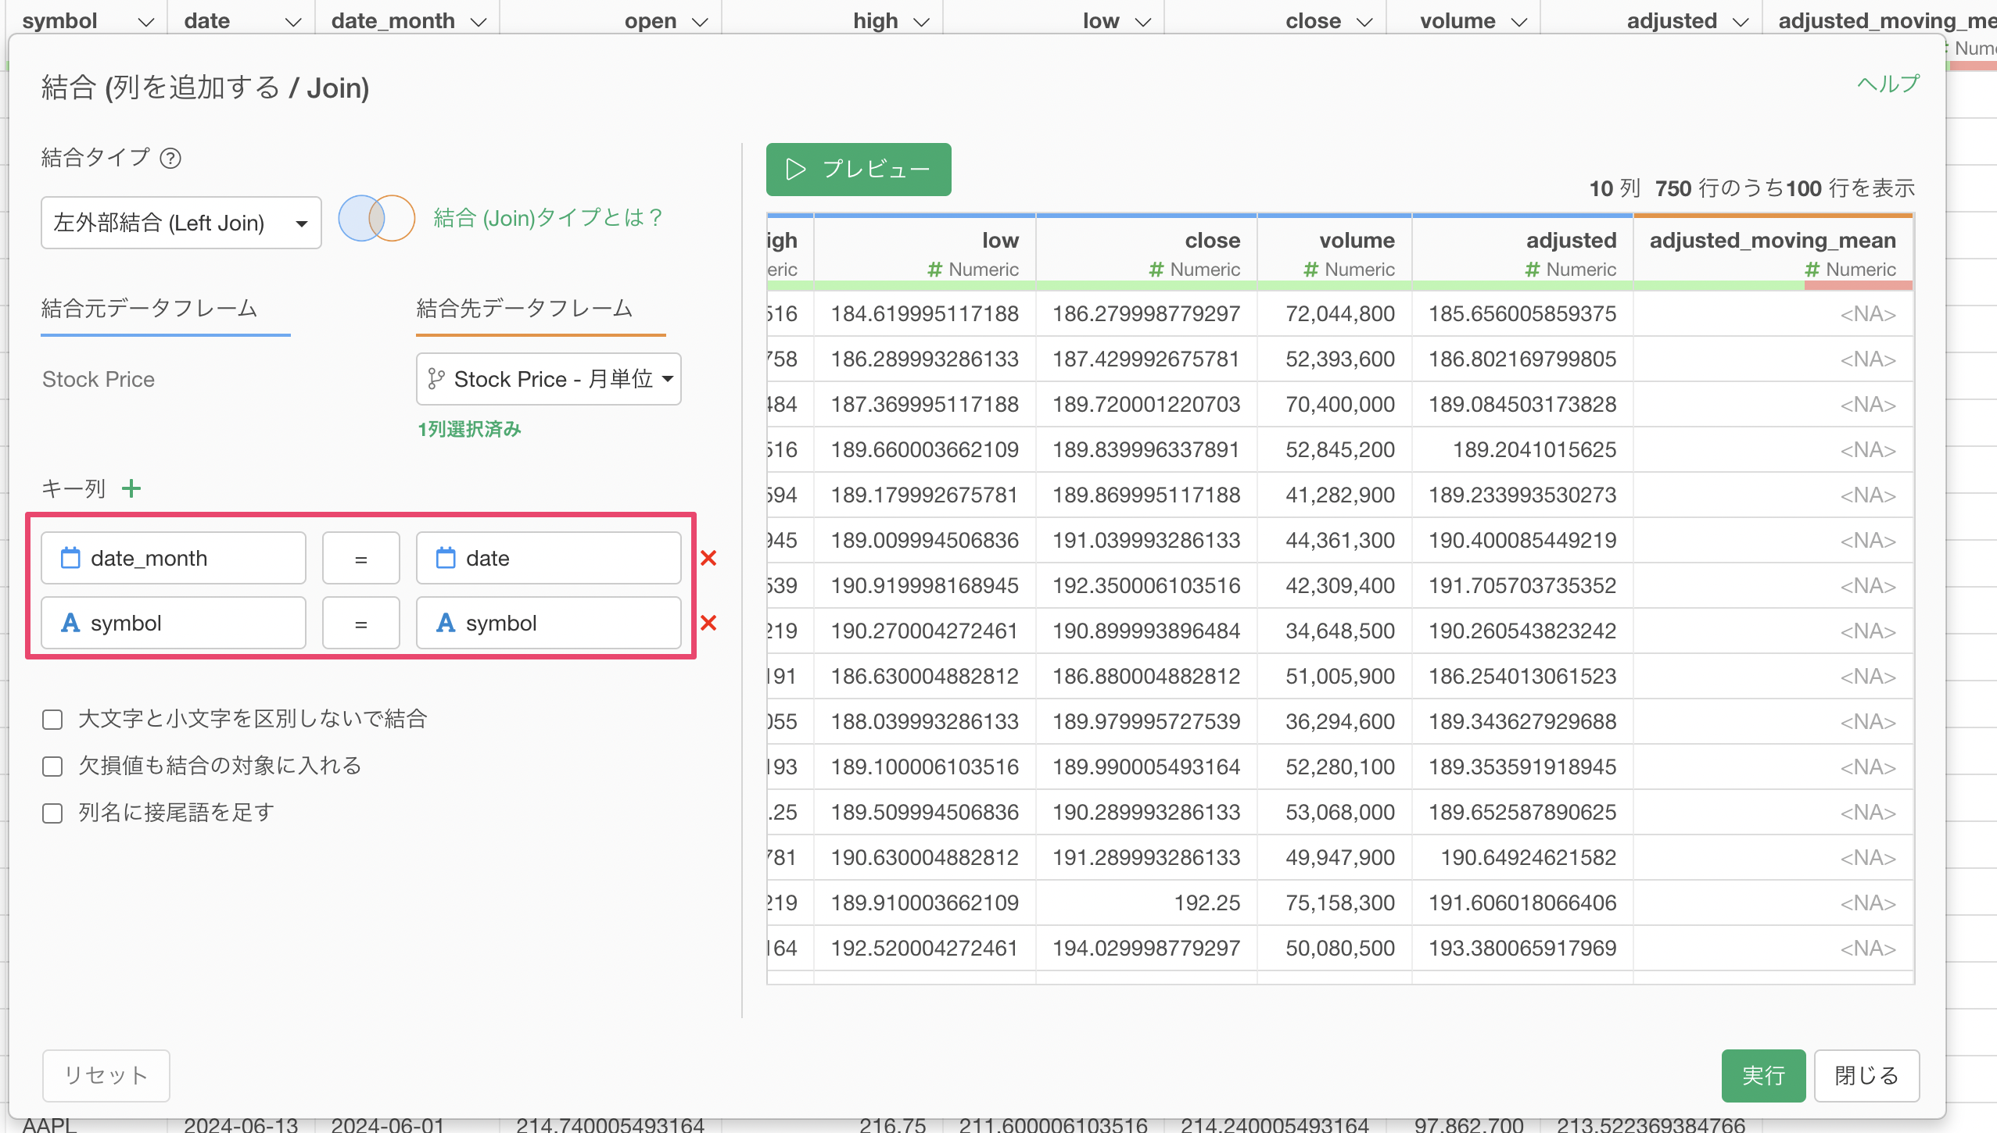
Task: Open the ヘルプ help link
Action: coord(1888,84)
